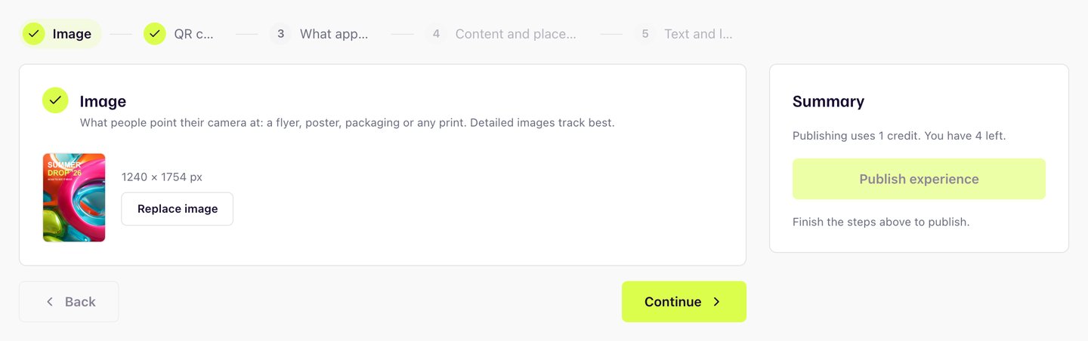Click the right chevron in Continue button
This screenshot has height=341, width=1088.
716,302
